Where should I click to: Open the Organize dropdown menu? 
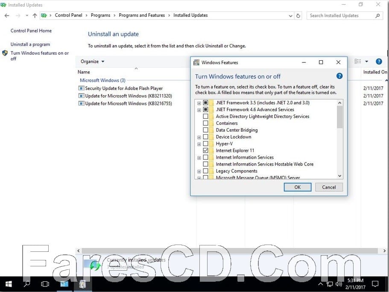point(92,61)
